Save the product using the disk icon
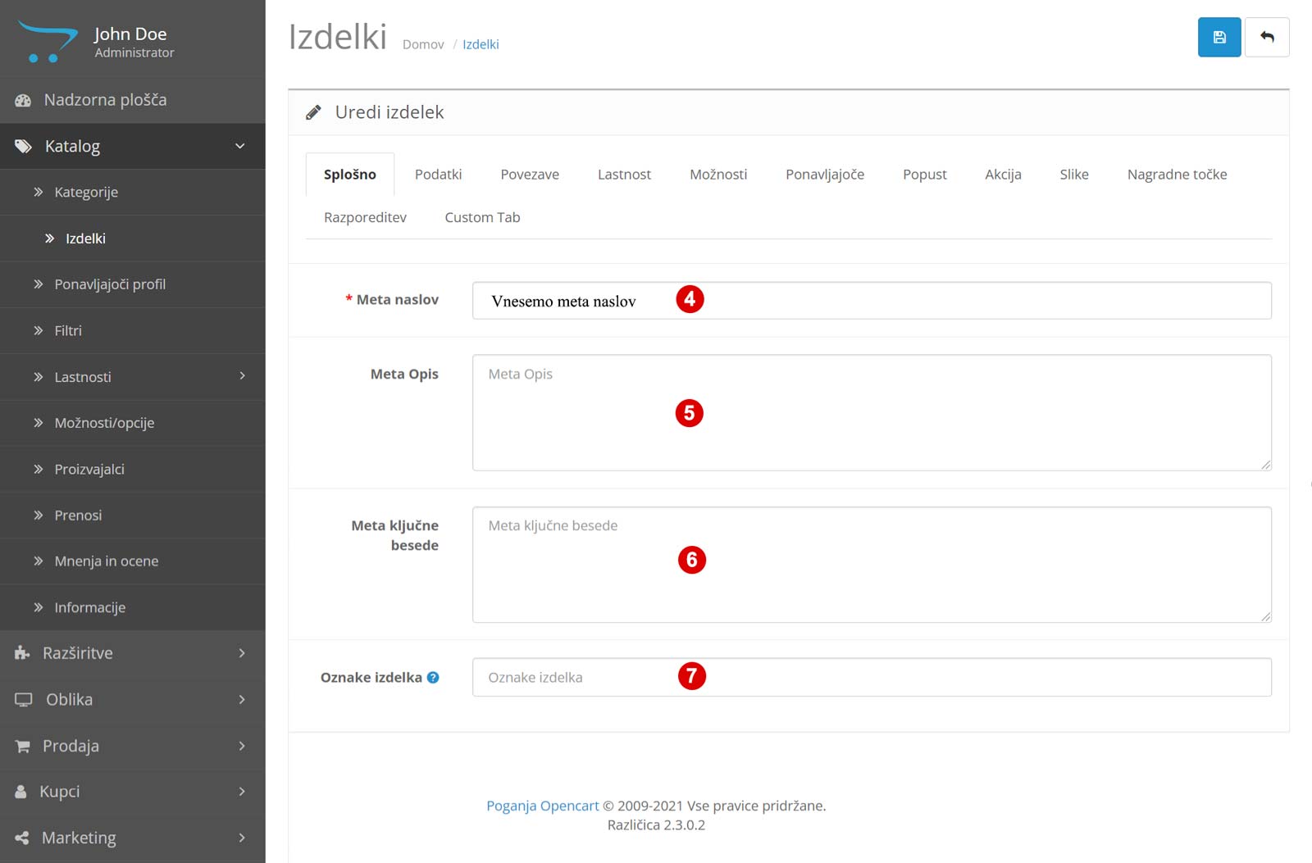Image resolution: width=1312 pixels, height=863 pixels. tap(1219, 37)
